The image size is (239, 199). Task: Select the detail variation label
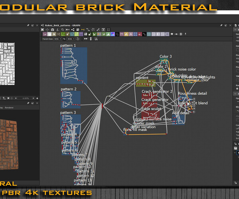pos(143,127)
